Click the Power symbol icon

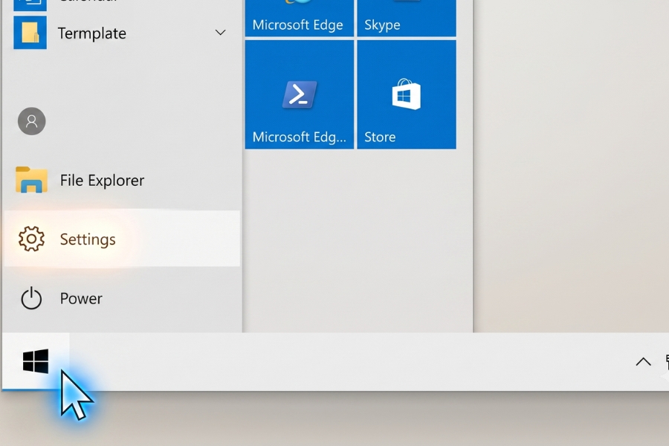tap(31, 298)
